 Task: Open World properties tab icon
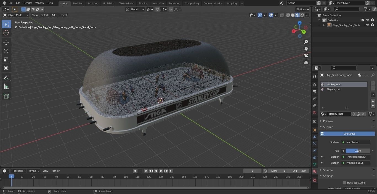[315, 112]
